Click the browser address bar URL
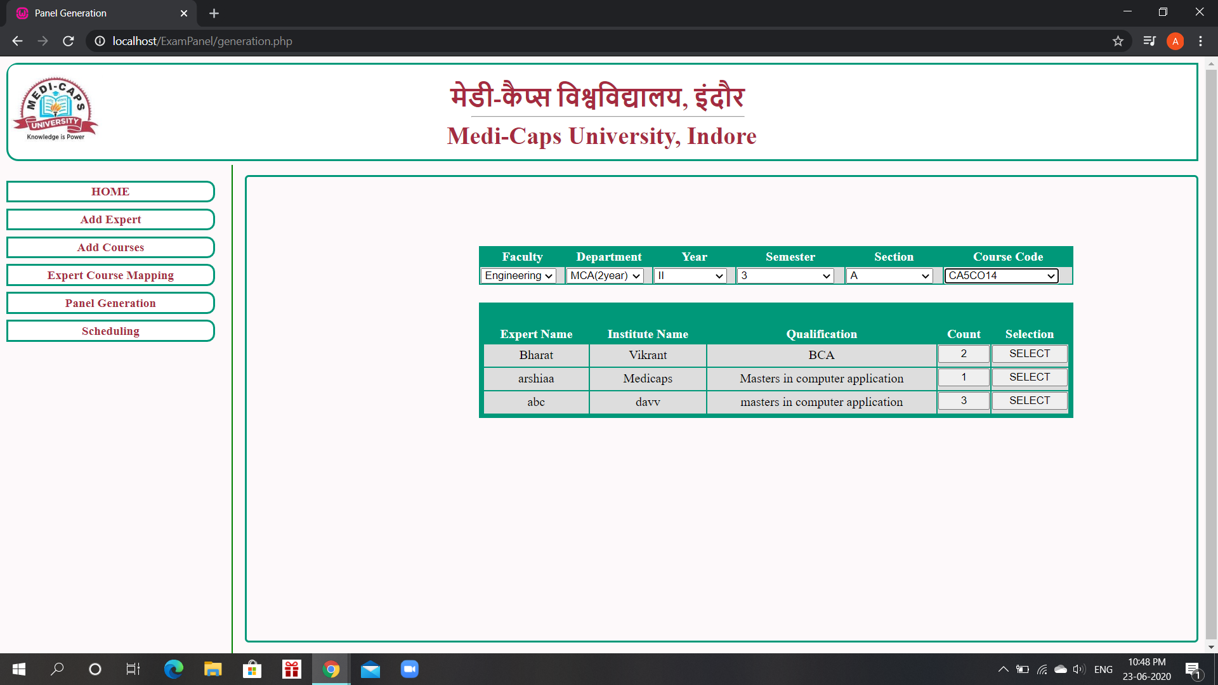The width and height of the screenshot is (1218, 685). pos(202,41)
